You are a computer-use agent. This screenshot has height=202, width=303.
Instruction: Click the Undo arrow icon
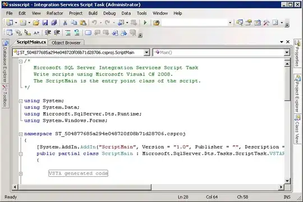[x=94, y=23]
